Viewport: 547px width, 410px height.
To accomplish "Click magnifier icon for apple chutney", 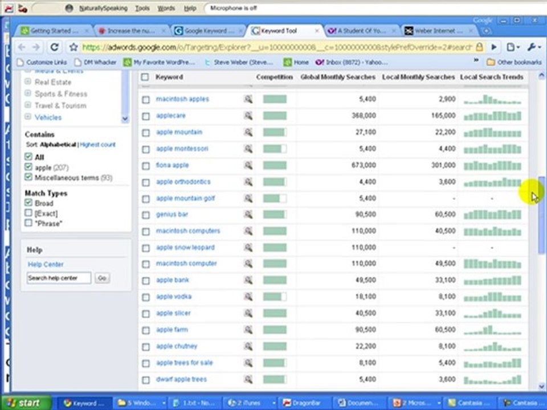I will pos(248,346).
